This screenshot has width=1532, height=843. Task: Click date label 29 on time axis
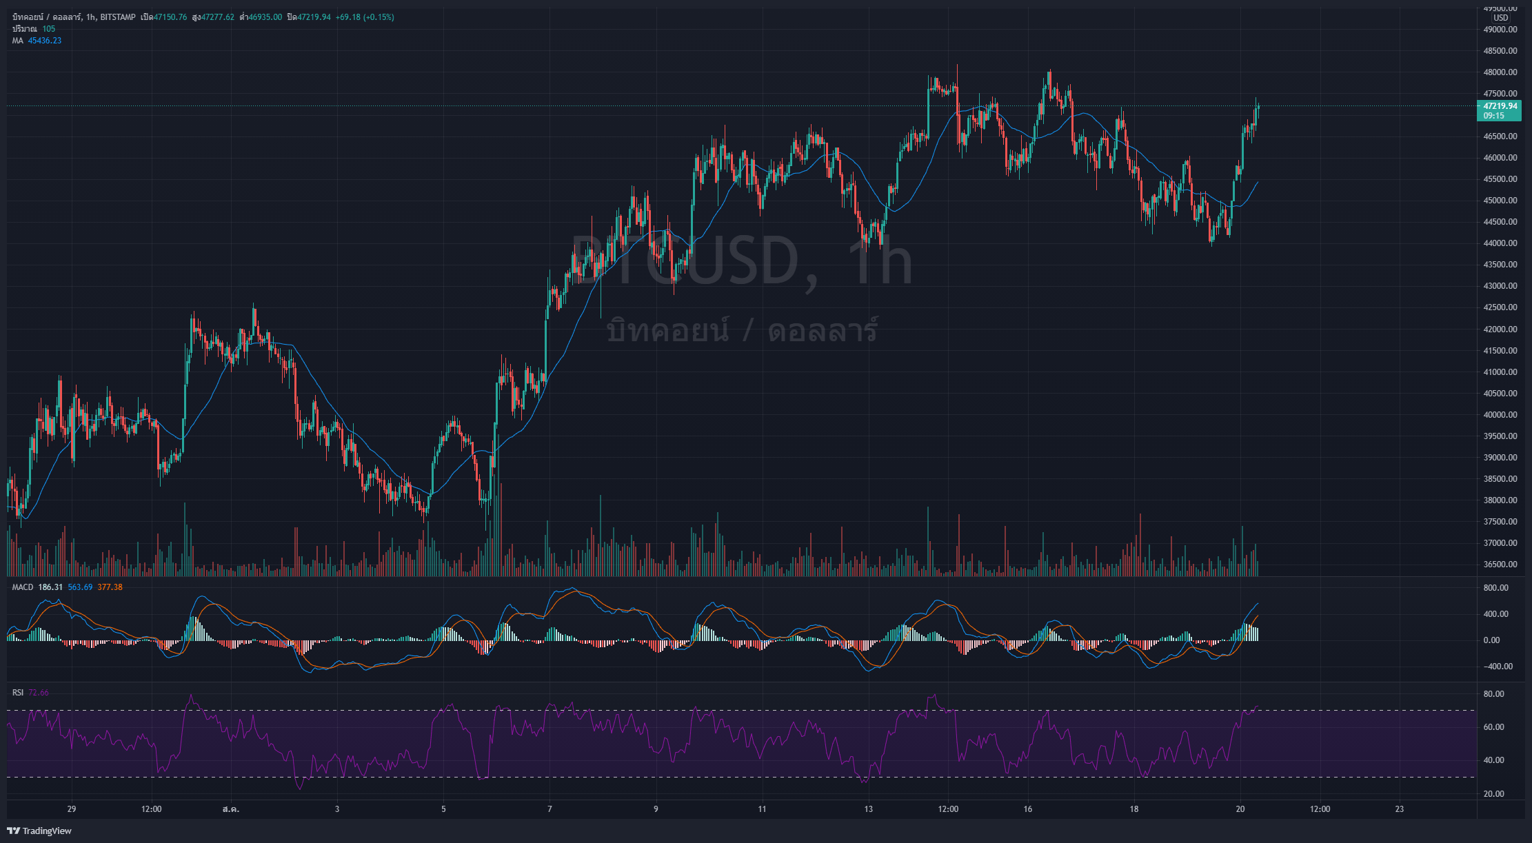72,809
